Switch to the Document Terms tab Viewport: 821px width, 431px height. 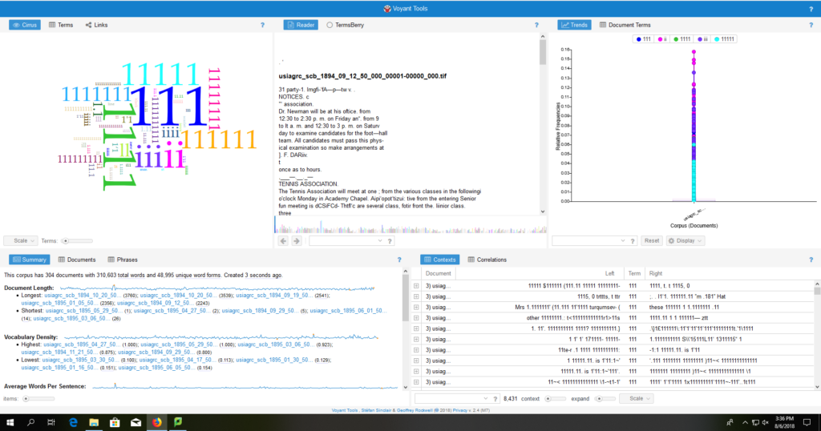[x=625, y=25]
